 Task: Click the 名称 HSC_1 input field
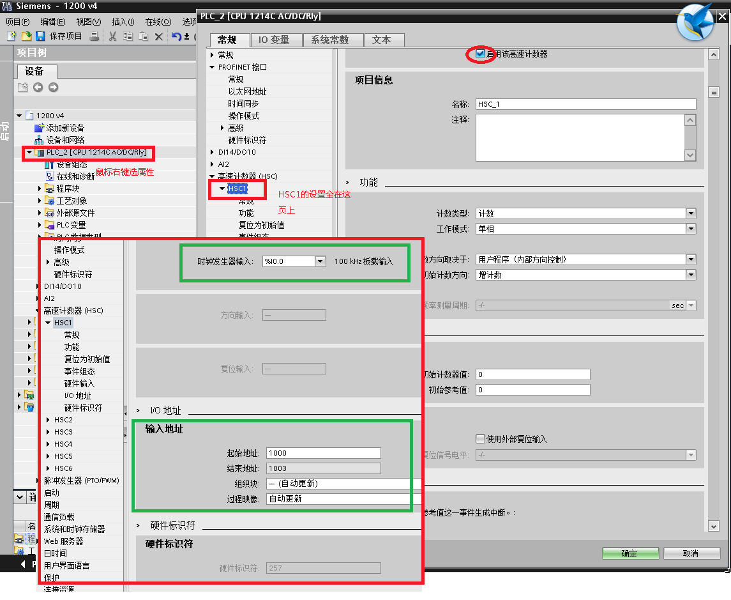[585, 104]
